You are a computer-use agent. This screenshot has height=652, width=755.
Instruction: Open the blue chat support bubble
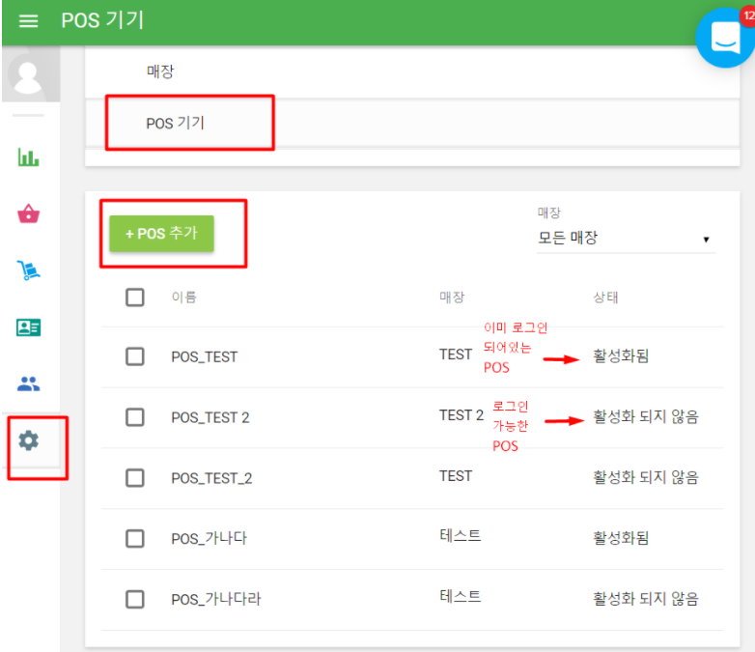[x=724, y=37]
